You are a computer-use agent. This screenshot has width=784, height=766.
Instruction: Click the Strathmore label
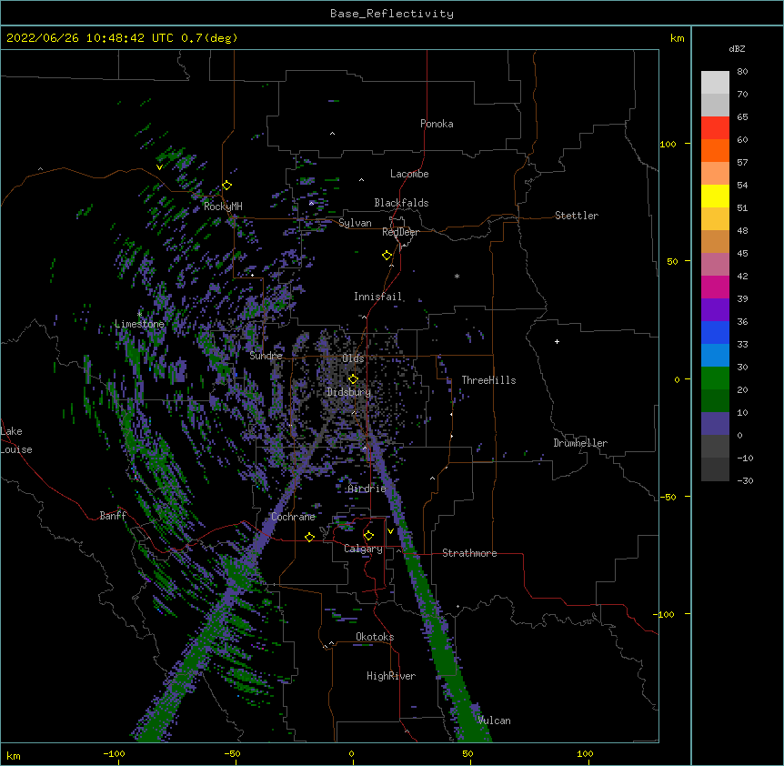[469, 553]
